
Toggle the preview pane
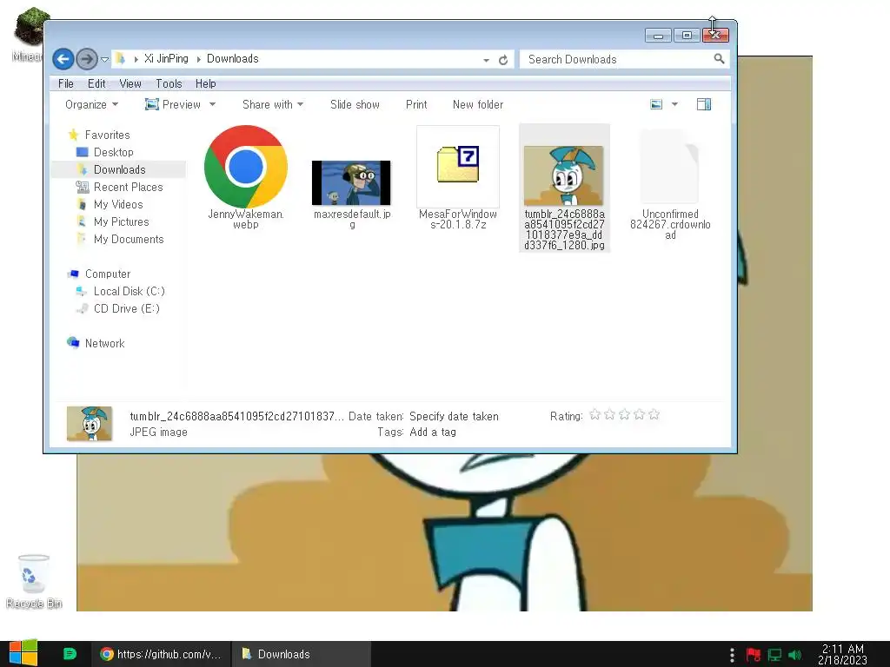(x=704, y=104)
